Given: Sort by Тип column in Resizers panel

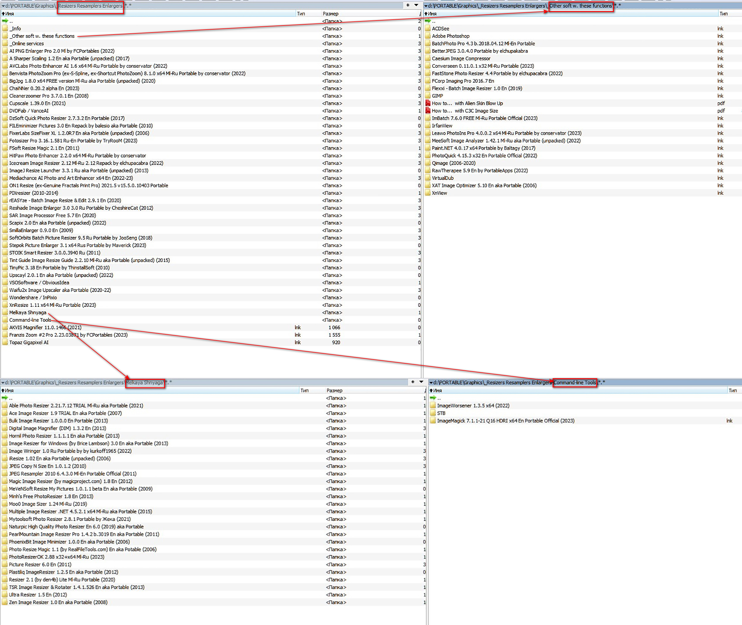Looking at the screenshot, I should [x=308, y=13].
